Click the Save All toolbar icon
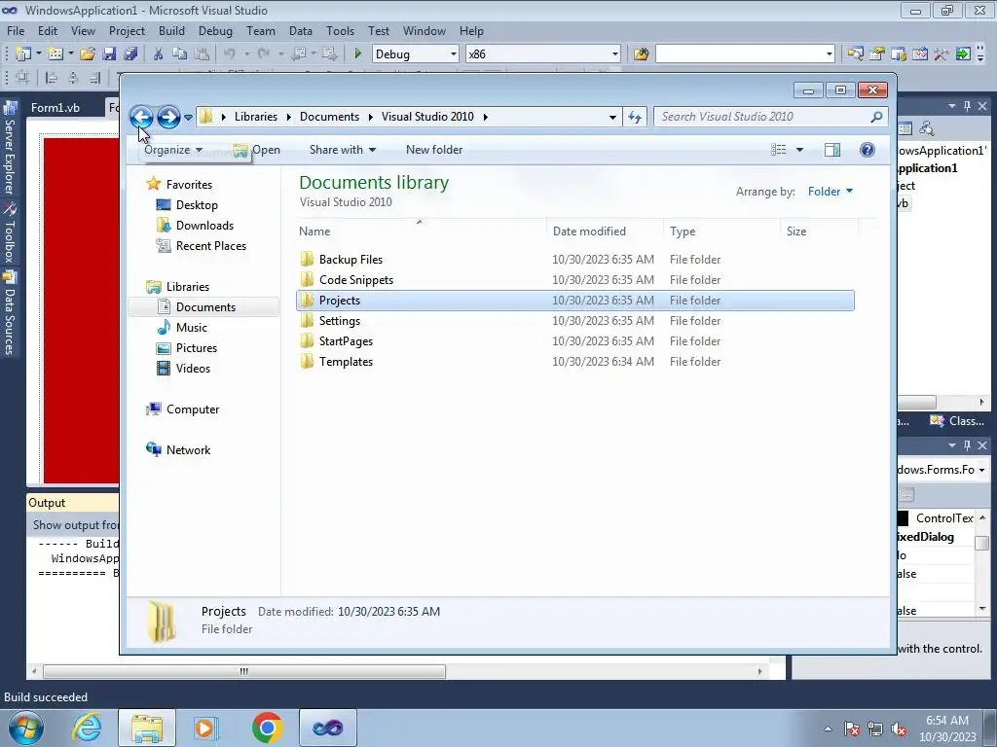 point(131,54)
